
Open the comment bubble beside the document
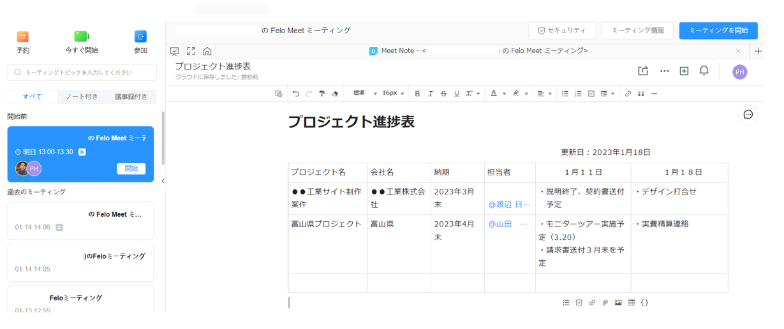click(x=748, y=115)
